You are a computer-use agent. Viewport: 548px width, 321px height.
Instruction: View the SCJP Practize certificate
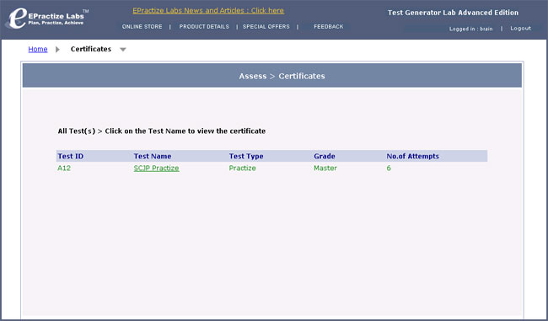click(x=156, y=168)
